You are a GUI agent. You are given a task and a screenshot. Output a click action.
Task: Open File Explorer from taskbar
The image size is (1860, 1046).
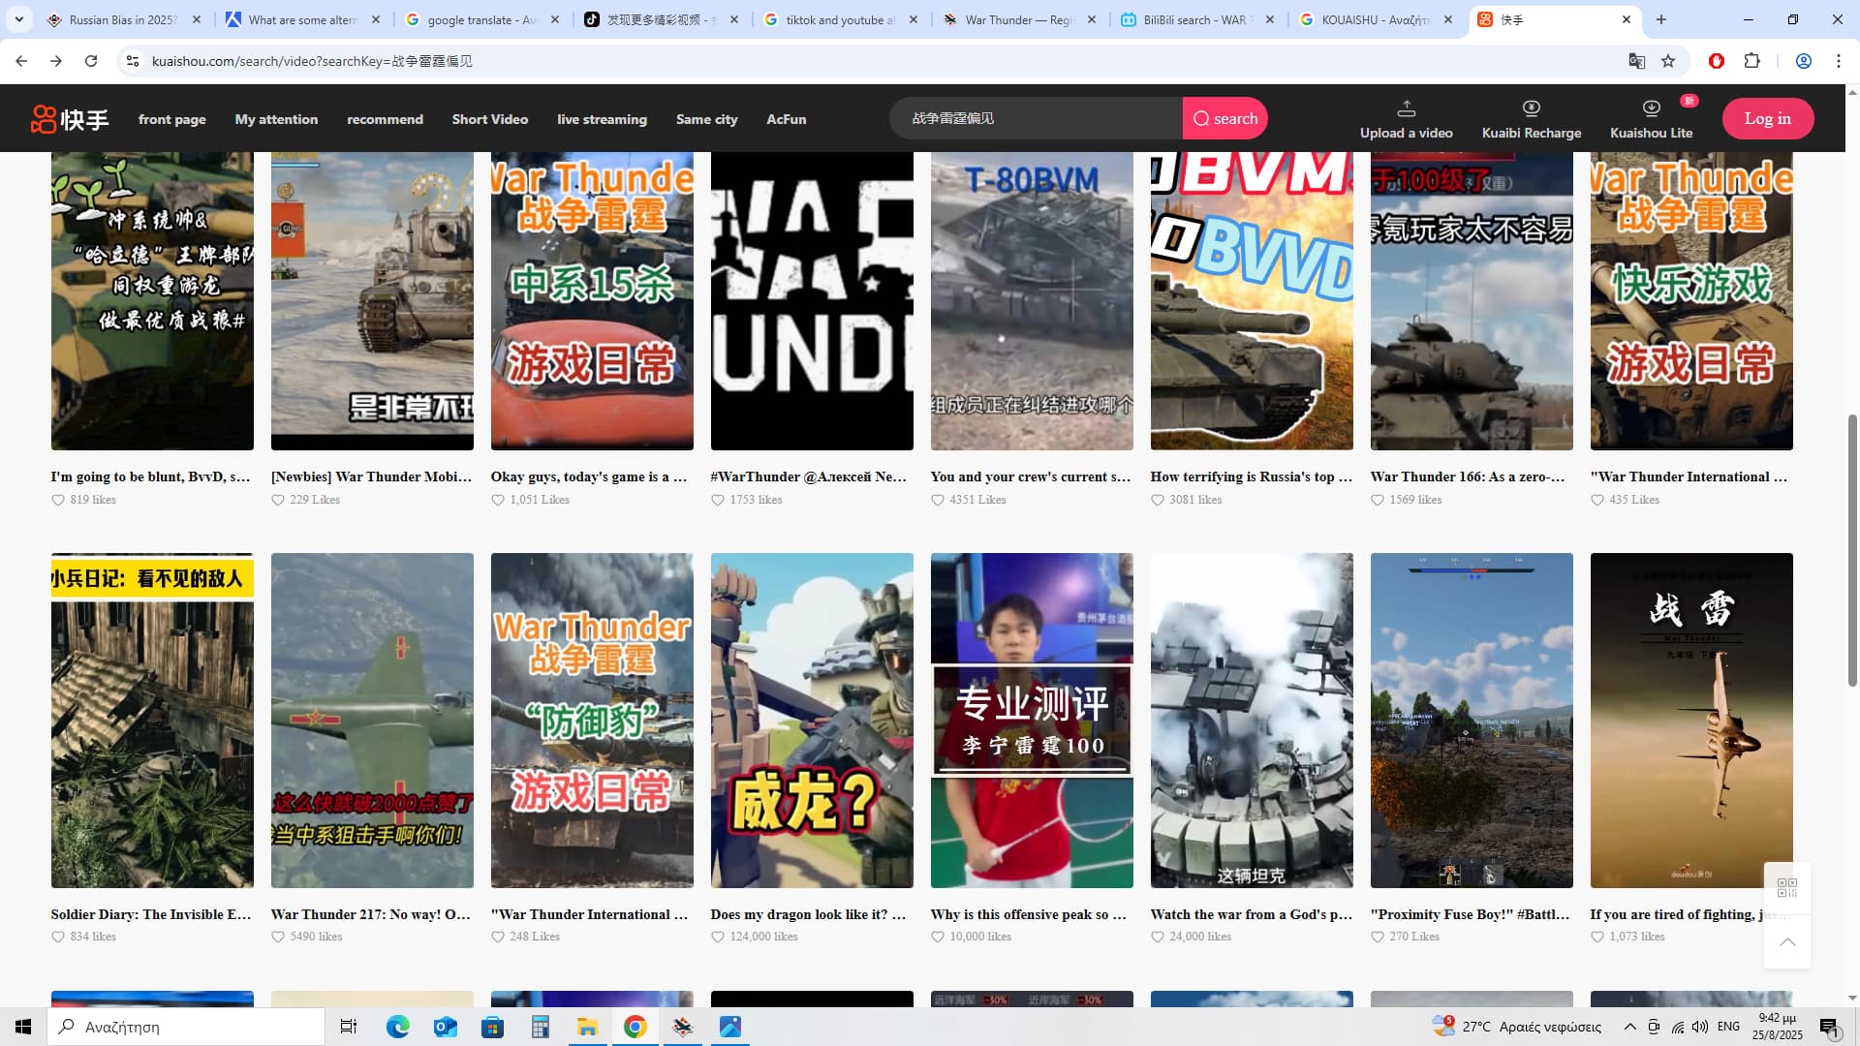(x=587, y=1027)
